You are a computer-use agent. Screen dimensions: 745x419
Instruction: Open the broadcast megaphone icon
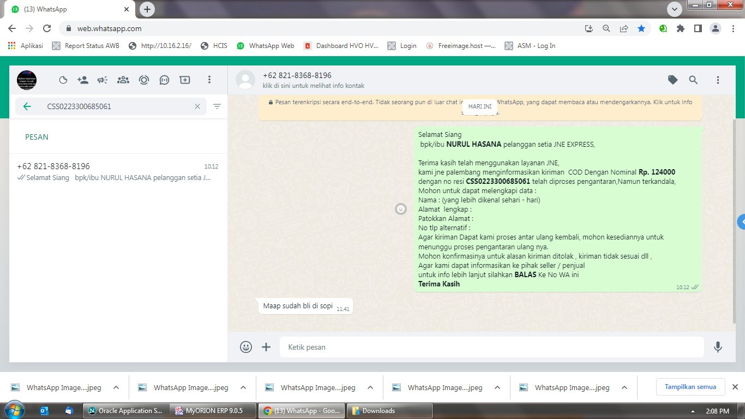(x=103, y=80)
